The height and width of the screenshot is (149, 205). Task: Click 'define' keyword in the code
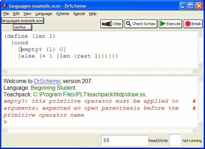(17, 36)
